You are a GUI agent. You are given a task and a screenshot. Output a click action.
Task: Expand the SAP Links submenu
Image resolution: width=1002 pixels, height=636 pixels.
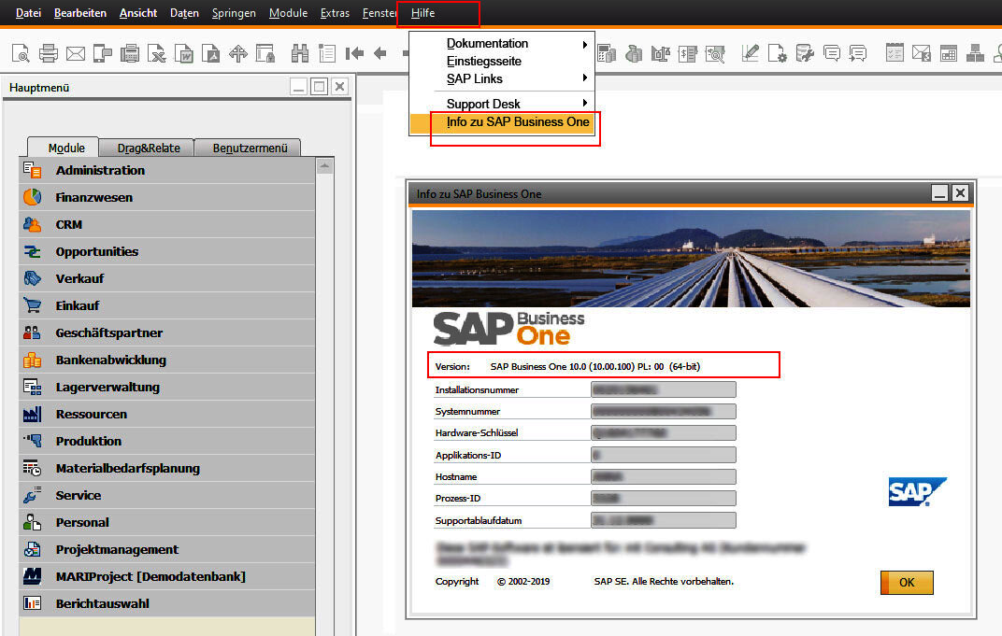coord(474,79)
